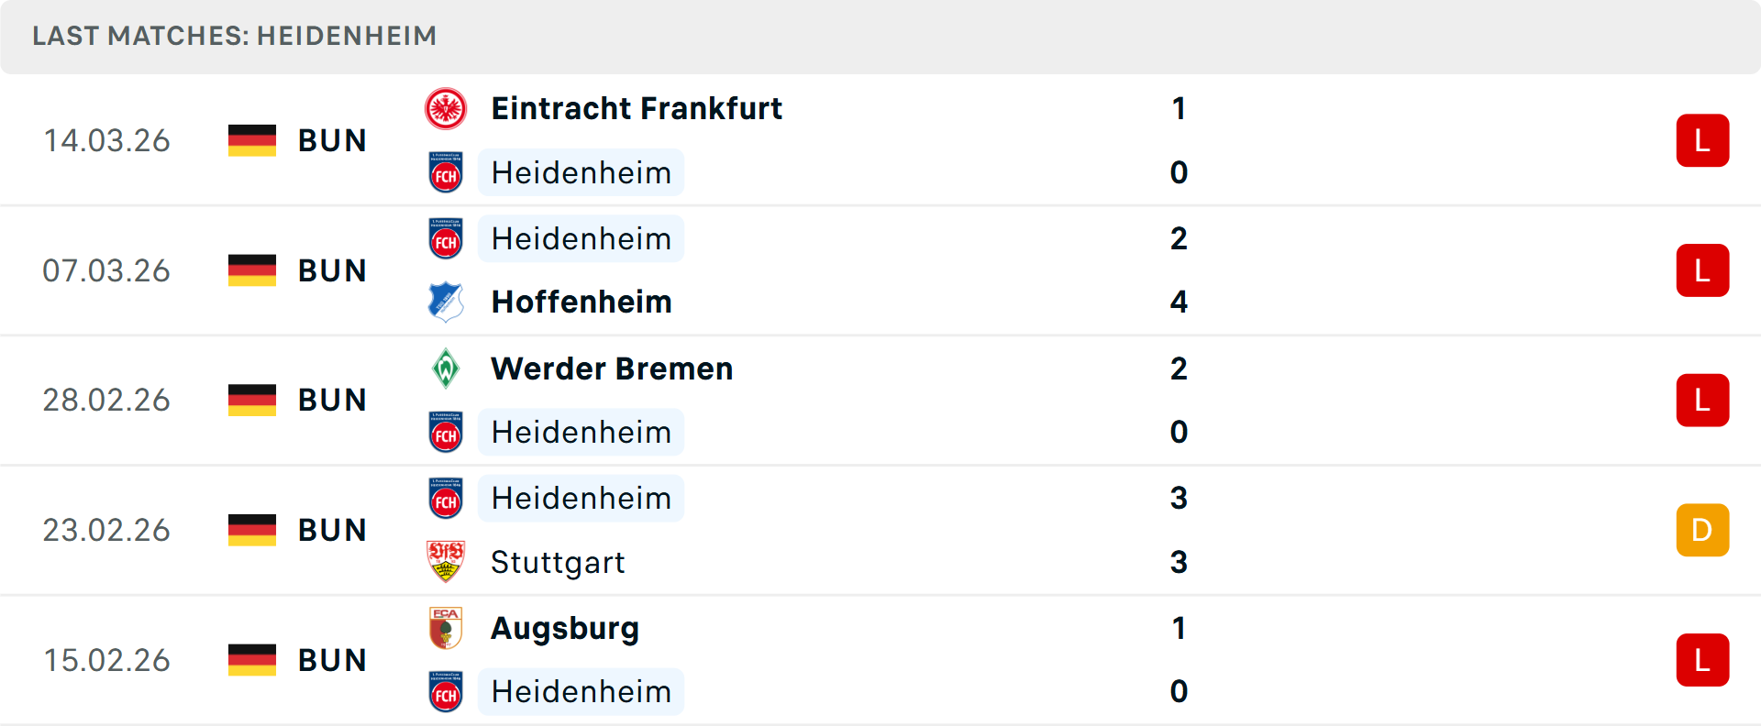Click the Hoffenheim club crest

pyautogui.click(x=446, y=302)
